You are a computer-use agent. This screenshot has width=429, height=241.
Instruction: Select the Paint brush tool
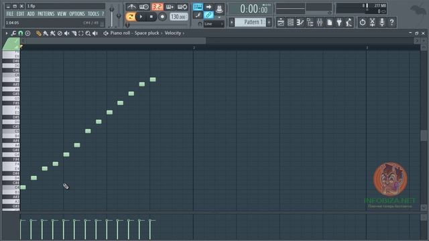[46, 33]
